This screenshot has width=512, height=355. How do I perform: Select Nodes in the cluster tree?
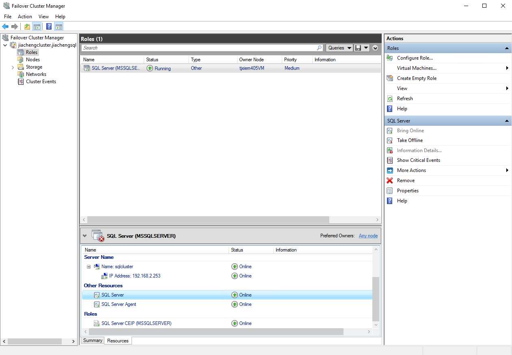click(x=33, y=60)
